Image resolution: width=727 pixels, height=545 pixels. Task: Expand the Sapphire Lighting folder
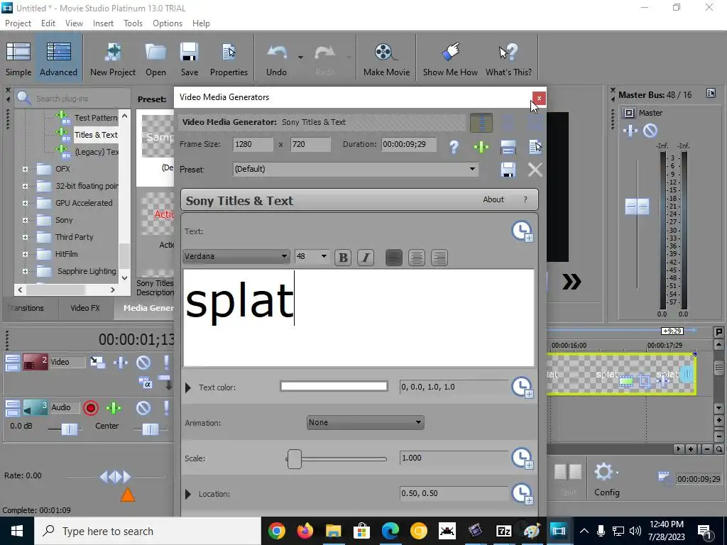pos(25,272)
